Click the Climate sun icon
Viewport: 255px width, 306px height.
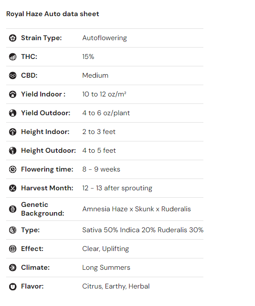[13, 268]
